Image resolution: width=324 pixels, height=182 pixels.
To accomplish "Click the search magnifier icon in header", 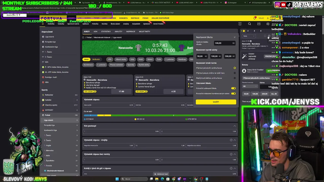I will 250,24.
